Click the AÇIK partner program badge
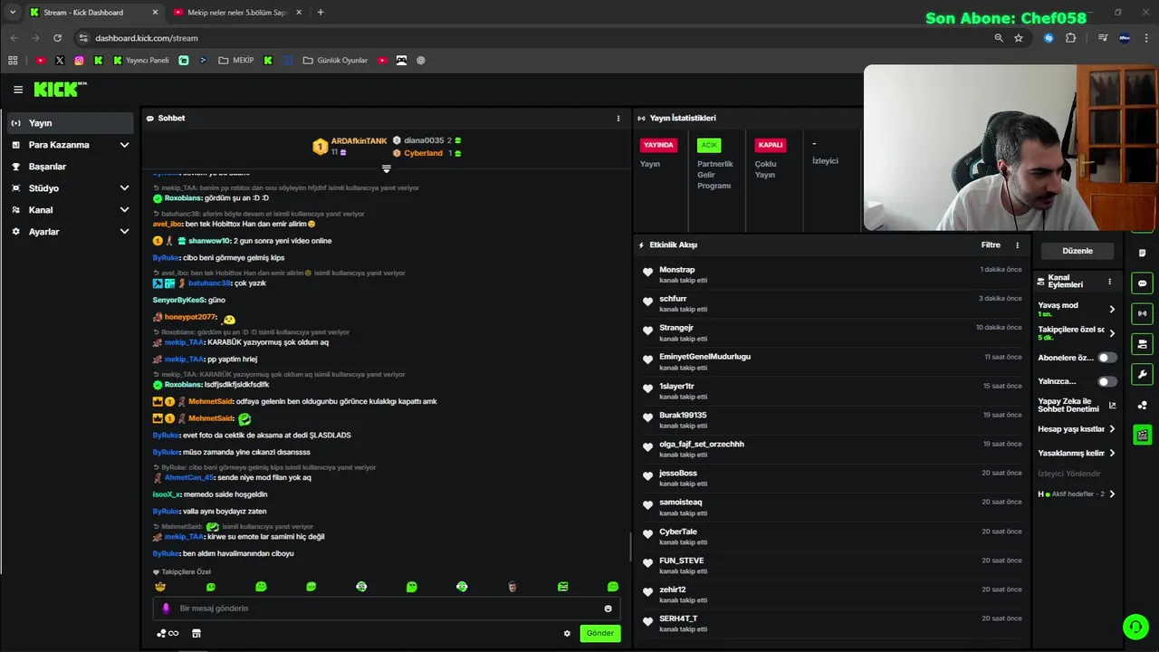 click(x=709, y=145)
